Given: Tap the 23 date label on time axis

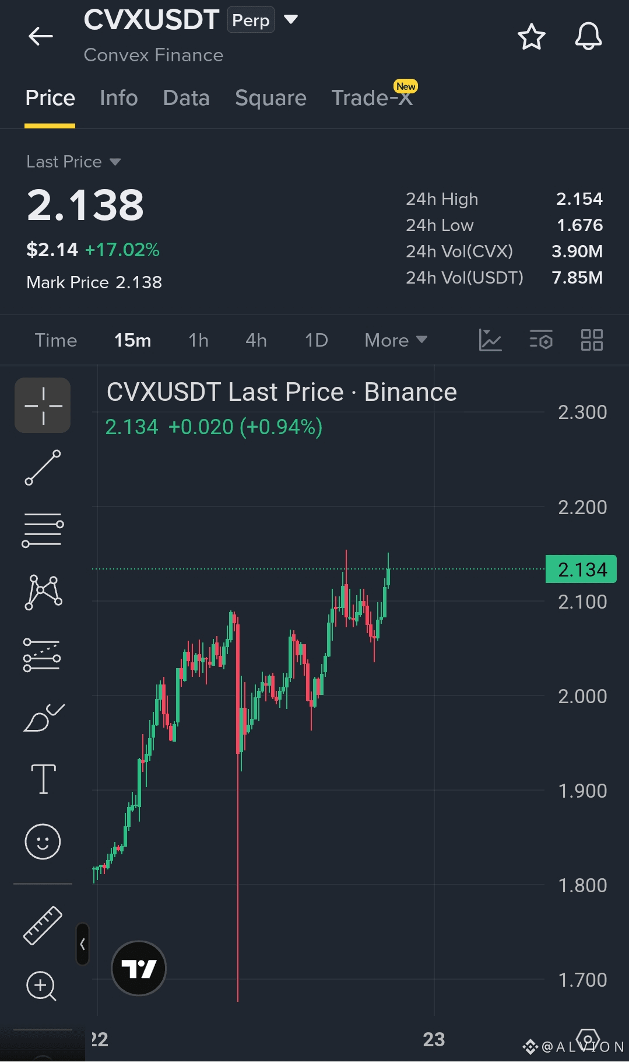Looking at the screenshot, I should tap(434, 1039).
